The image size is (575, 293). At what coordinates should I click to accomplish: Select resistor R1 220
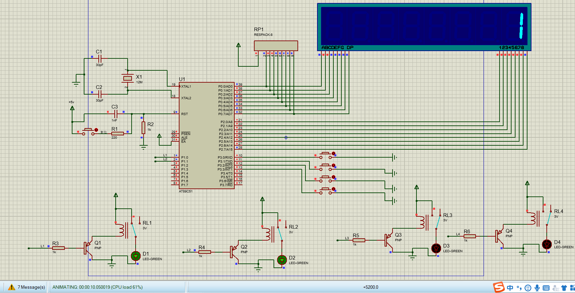pos(117,133)
